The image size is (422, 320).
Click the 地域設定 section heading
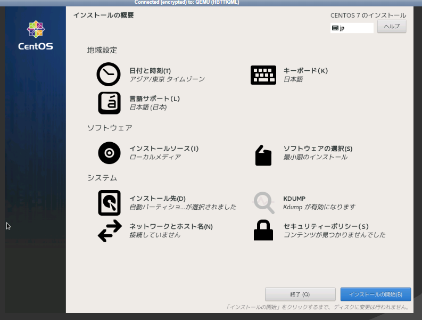coord(102,50)
